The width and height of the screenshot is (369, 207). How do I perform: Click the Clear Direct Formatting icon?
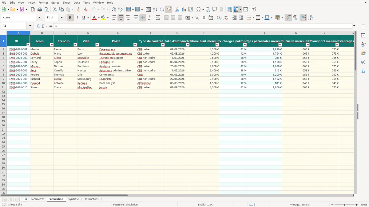pos(86,10)
